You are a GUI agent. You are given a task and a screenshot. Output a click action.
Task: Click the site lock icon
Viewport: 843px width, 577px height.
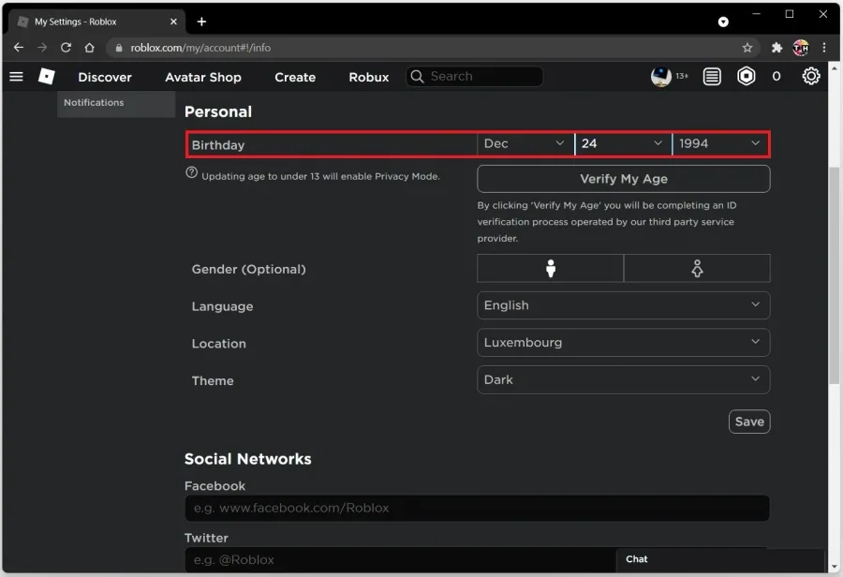click(119, 48)
